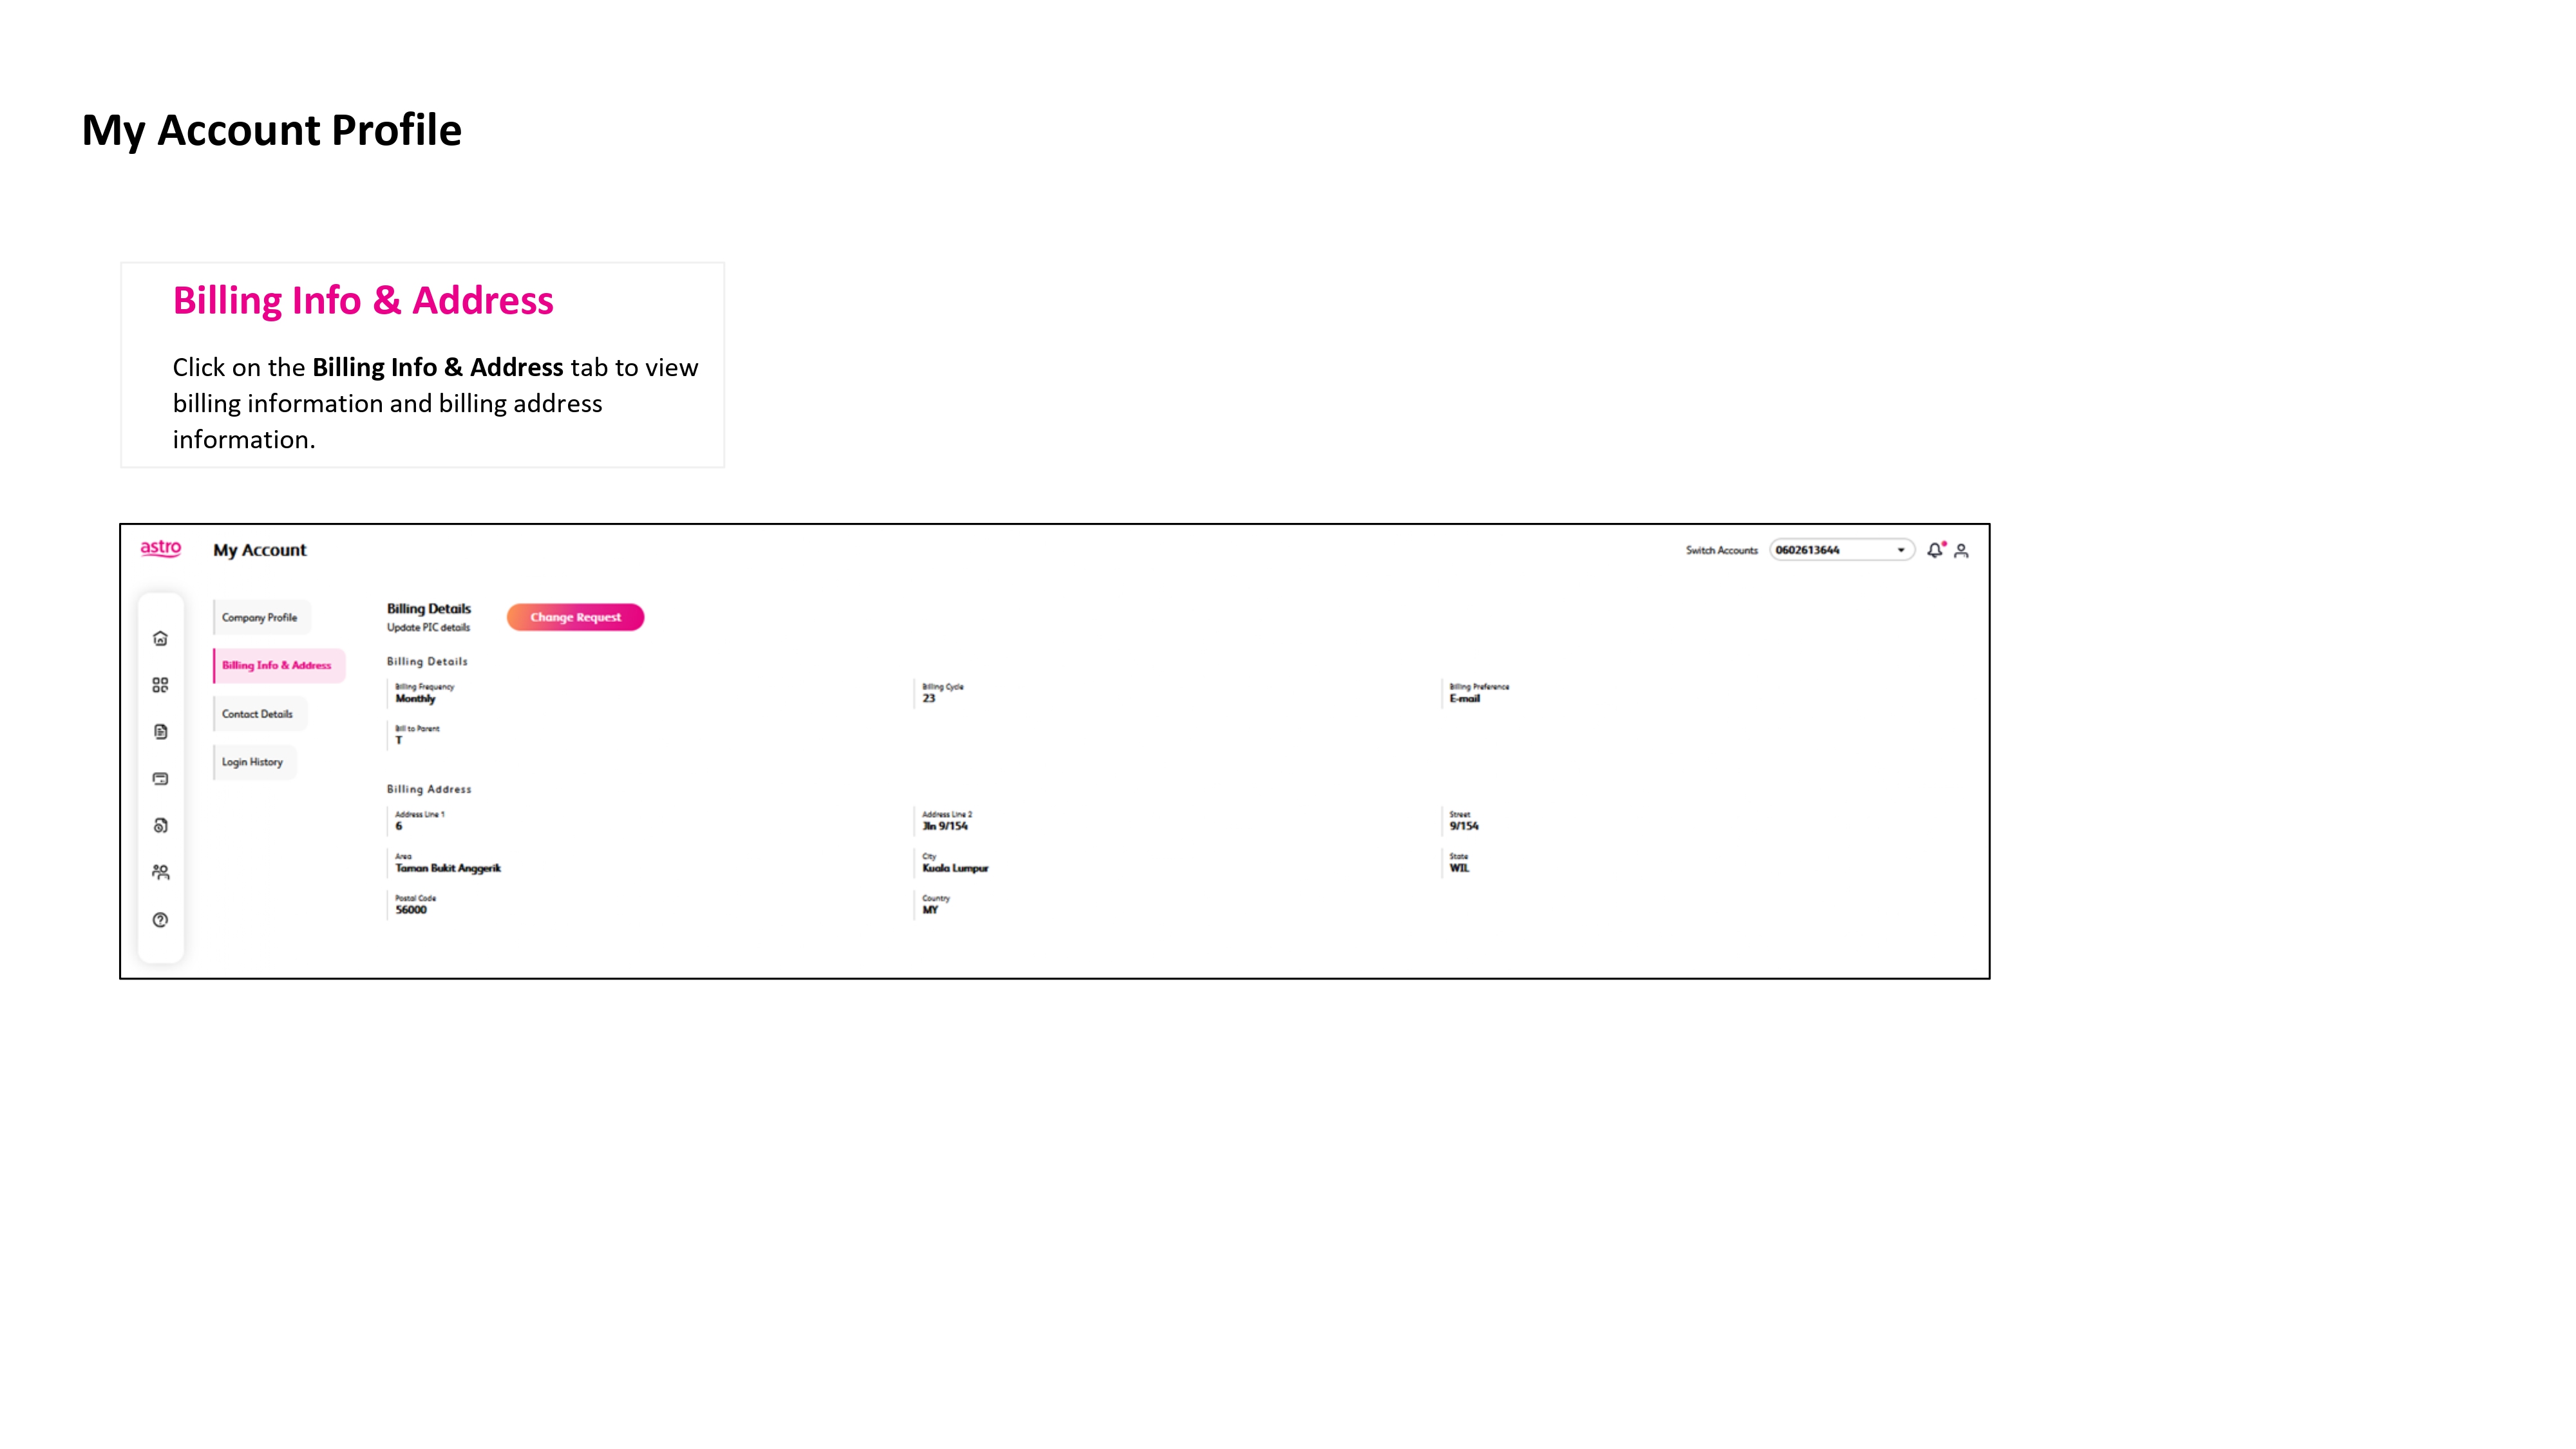Open the Contact Details tab

click(258, 714)
